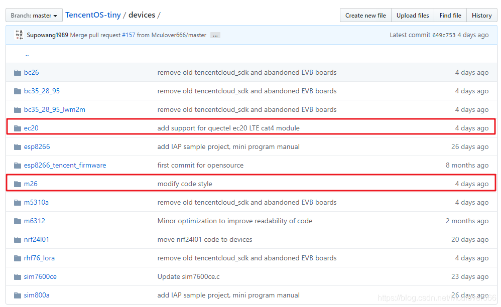The image size is (501, 307).
Task: Click the folder icon for nrf24l01
Action: (x=18, y=239)
